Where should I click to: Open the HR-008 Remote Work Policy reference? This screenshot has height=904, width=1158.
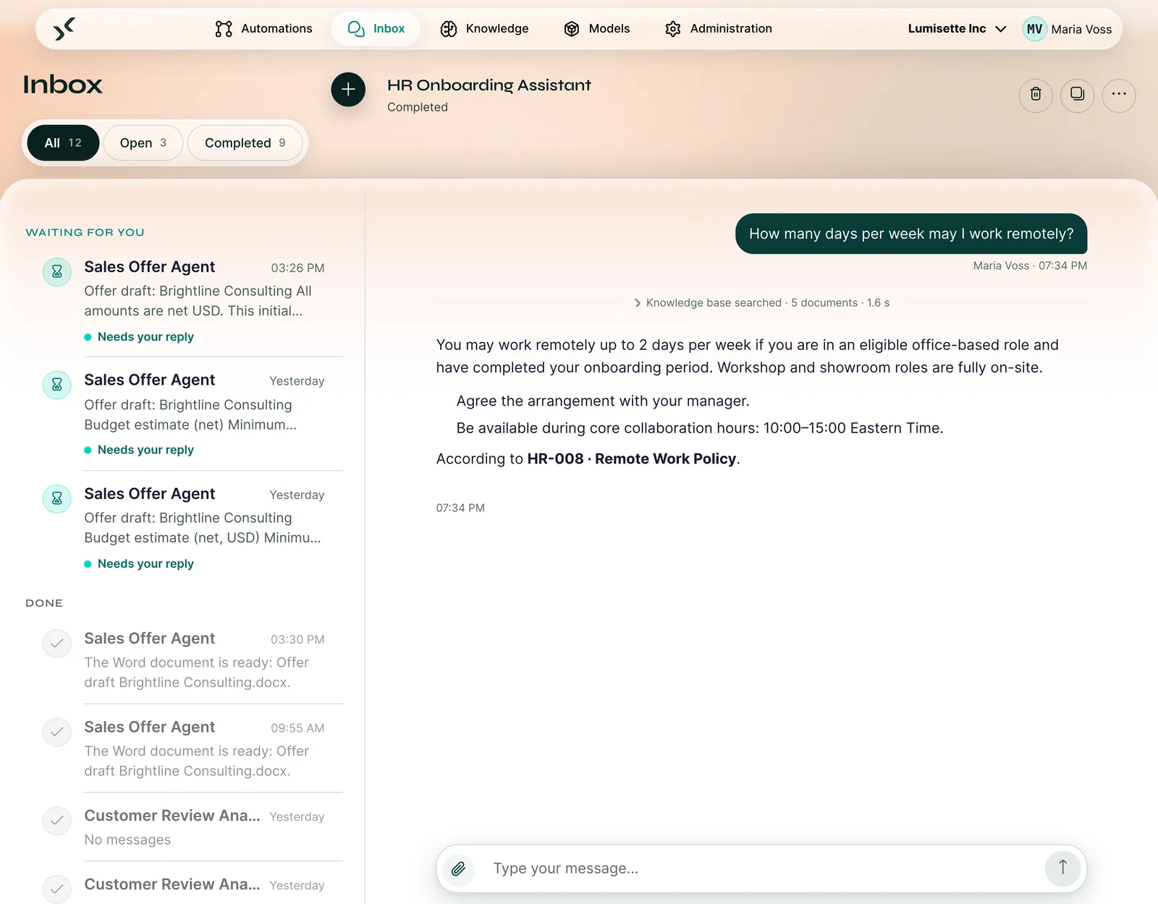(632, 459)
